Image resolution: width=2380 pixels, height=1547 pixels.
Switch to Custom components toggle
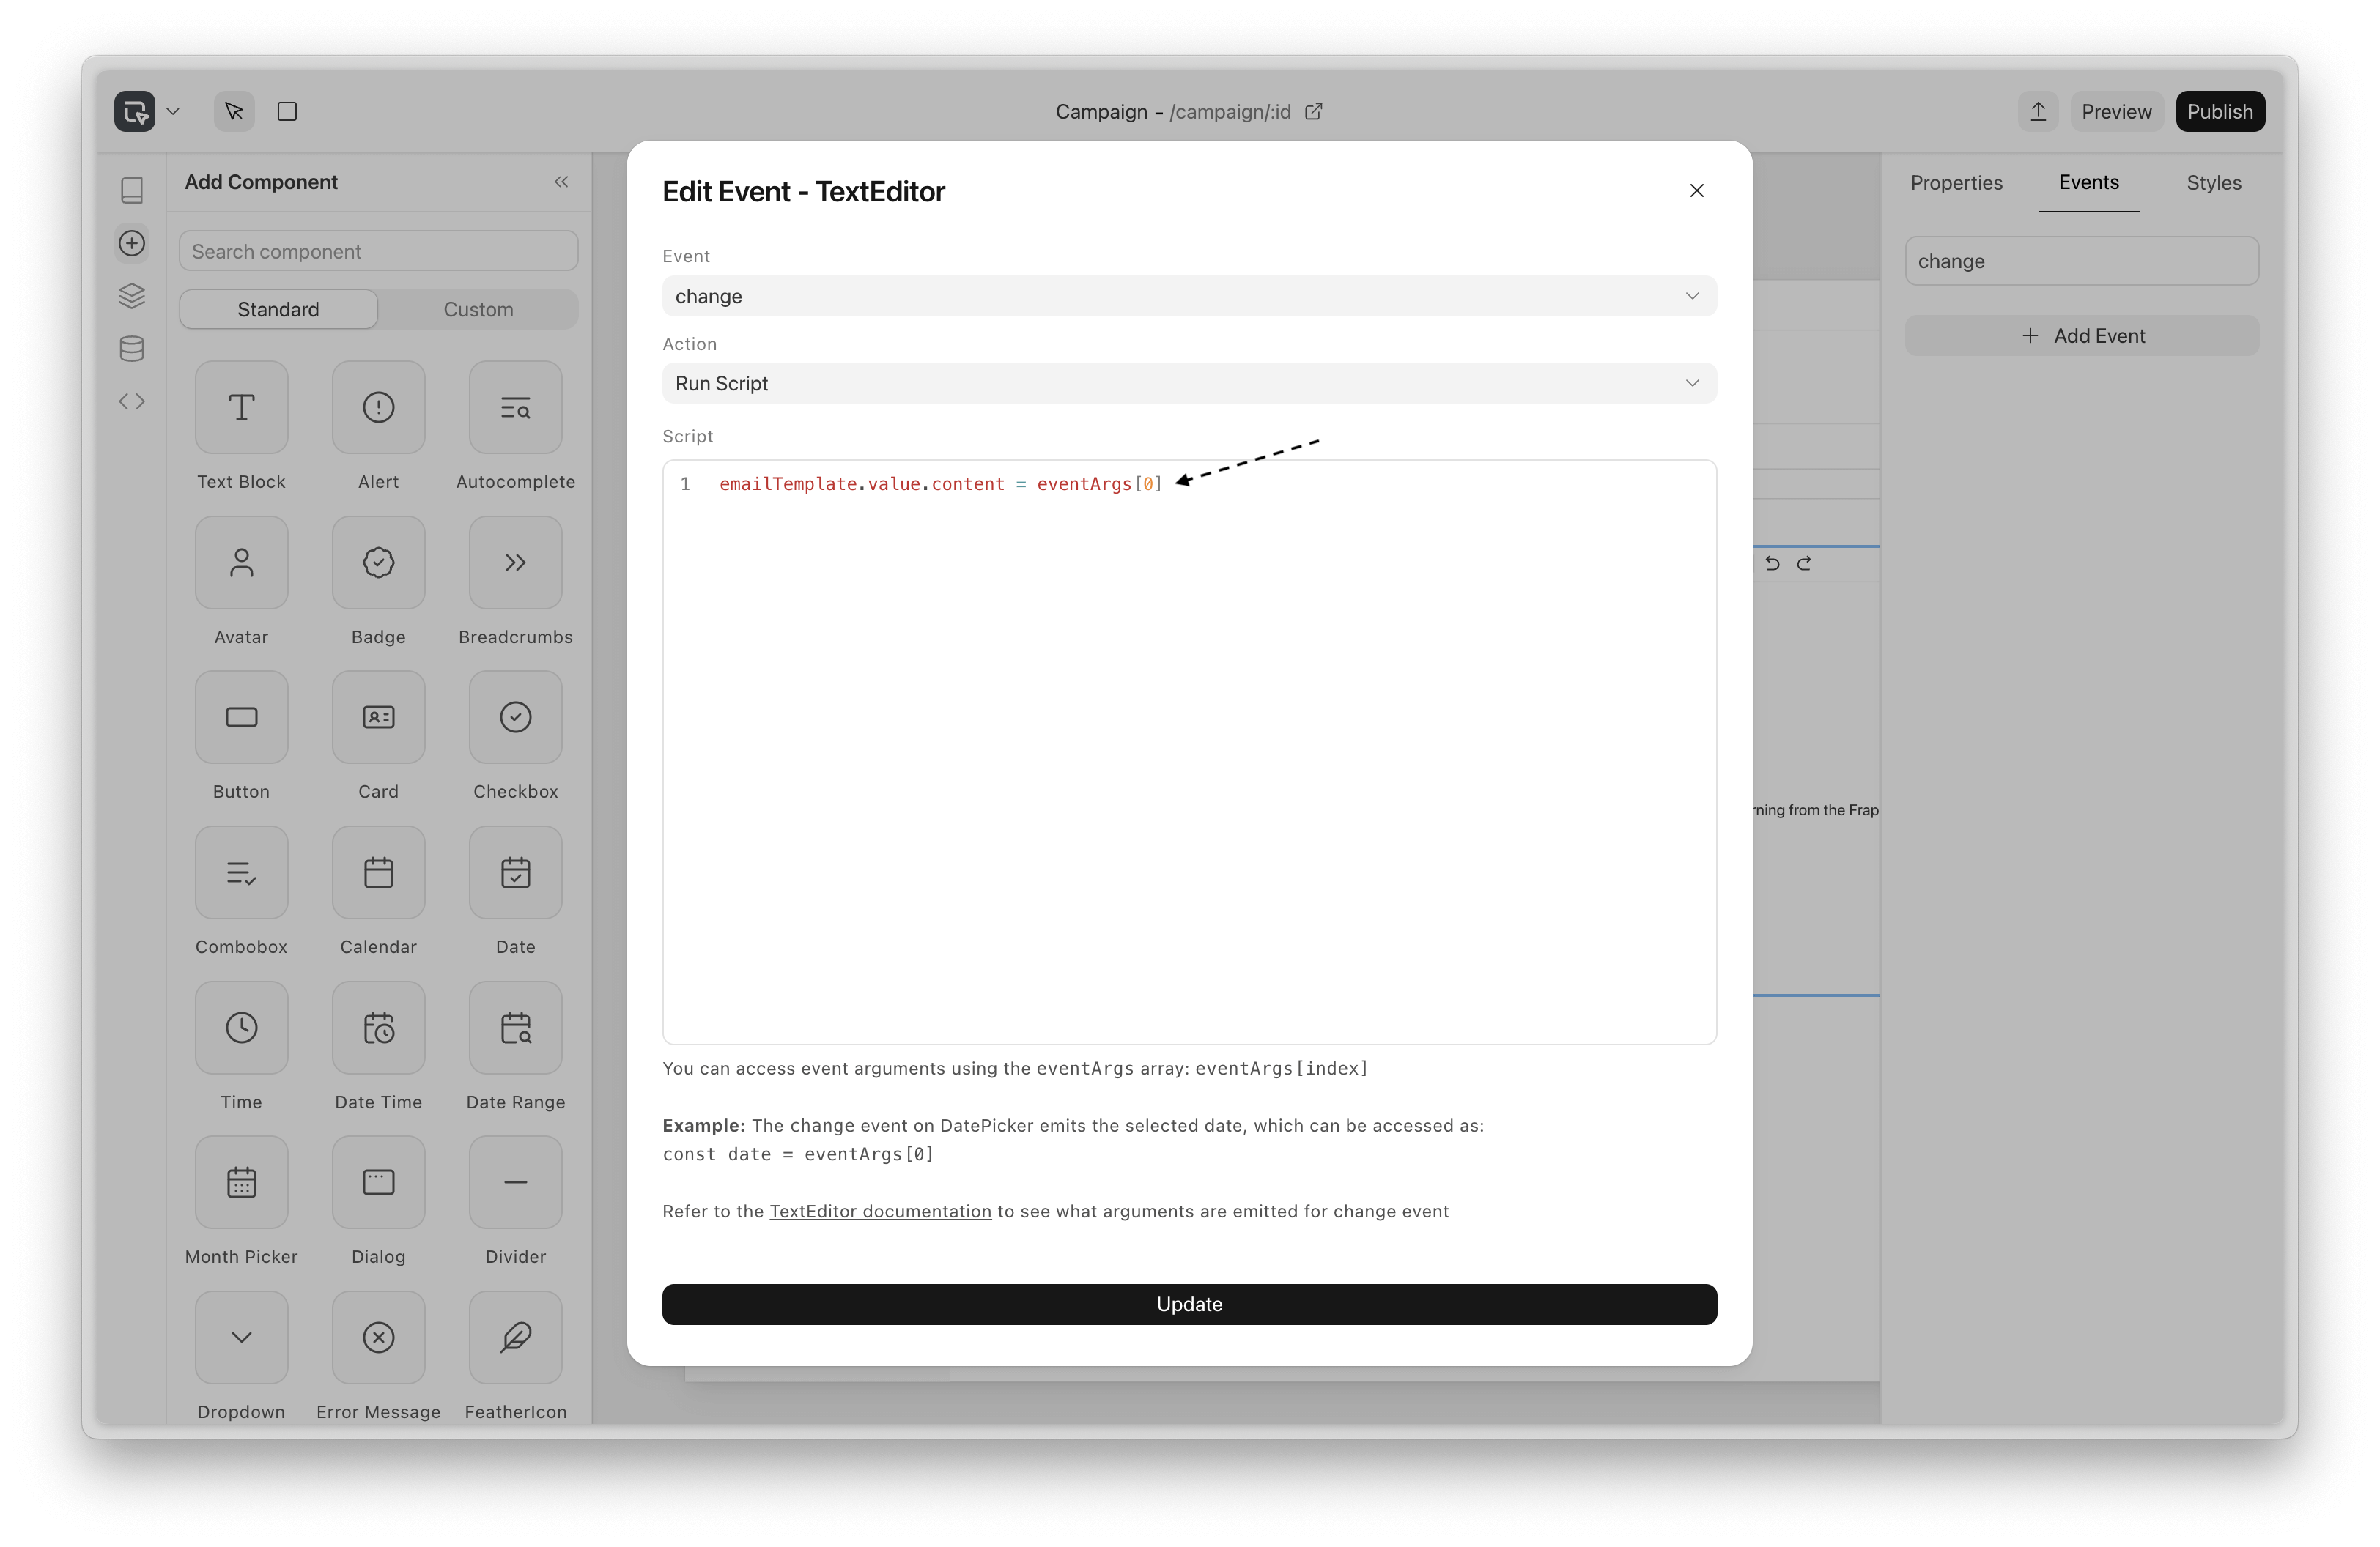click(478, 310)
